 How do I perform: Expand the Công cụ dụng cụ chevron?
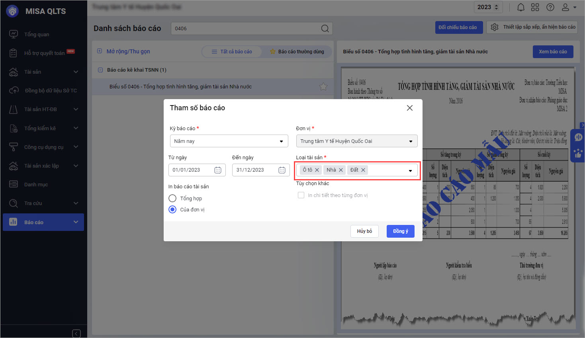[76, 147]
